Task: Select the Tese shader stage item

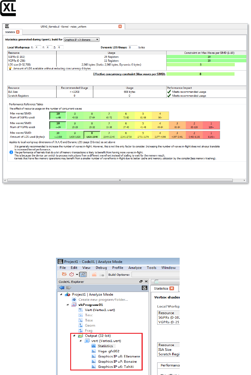Action: [x=89, y=320]
